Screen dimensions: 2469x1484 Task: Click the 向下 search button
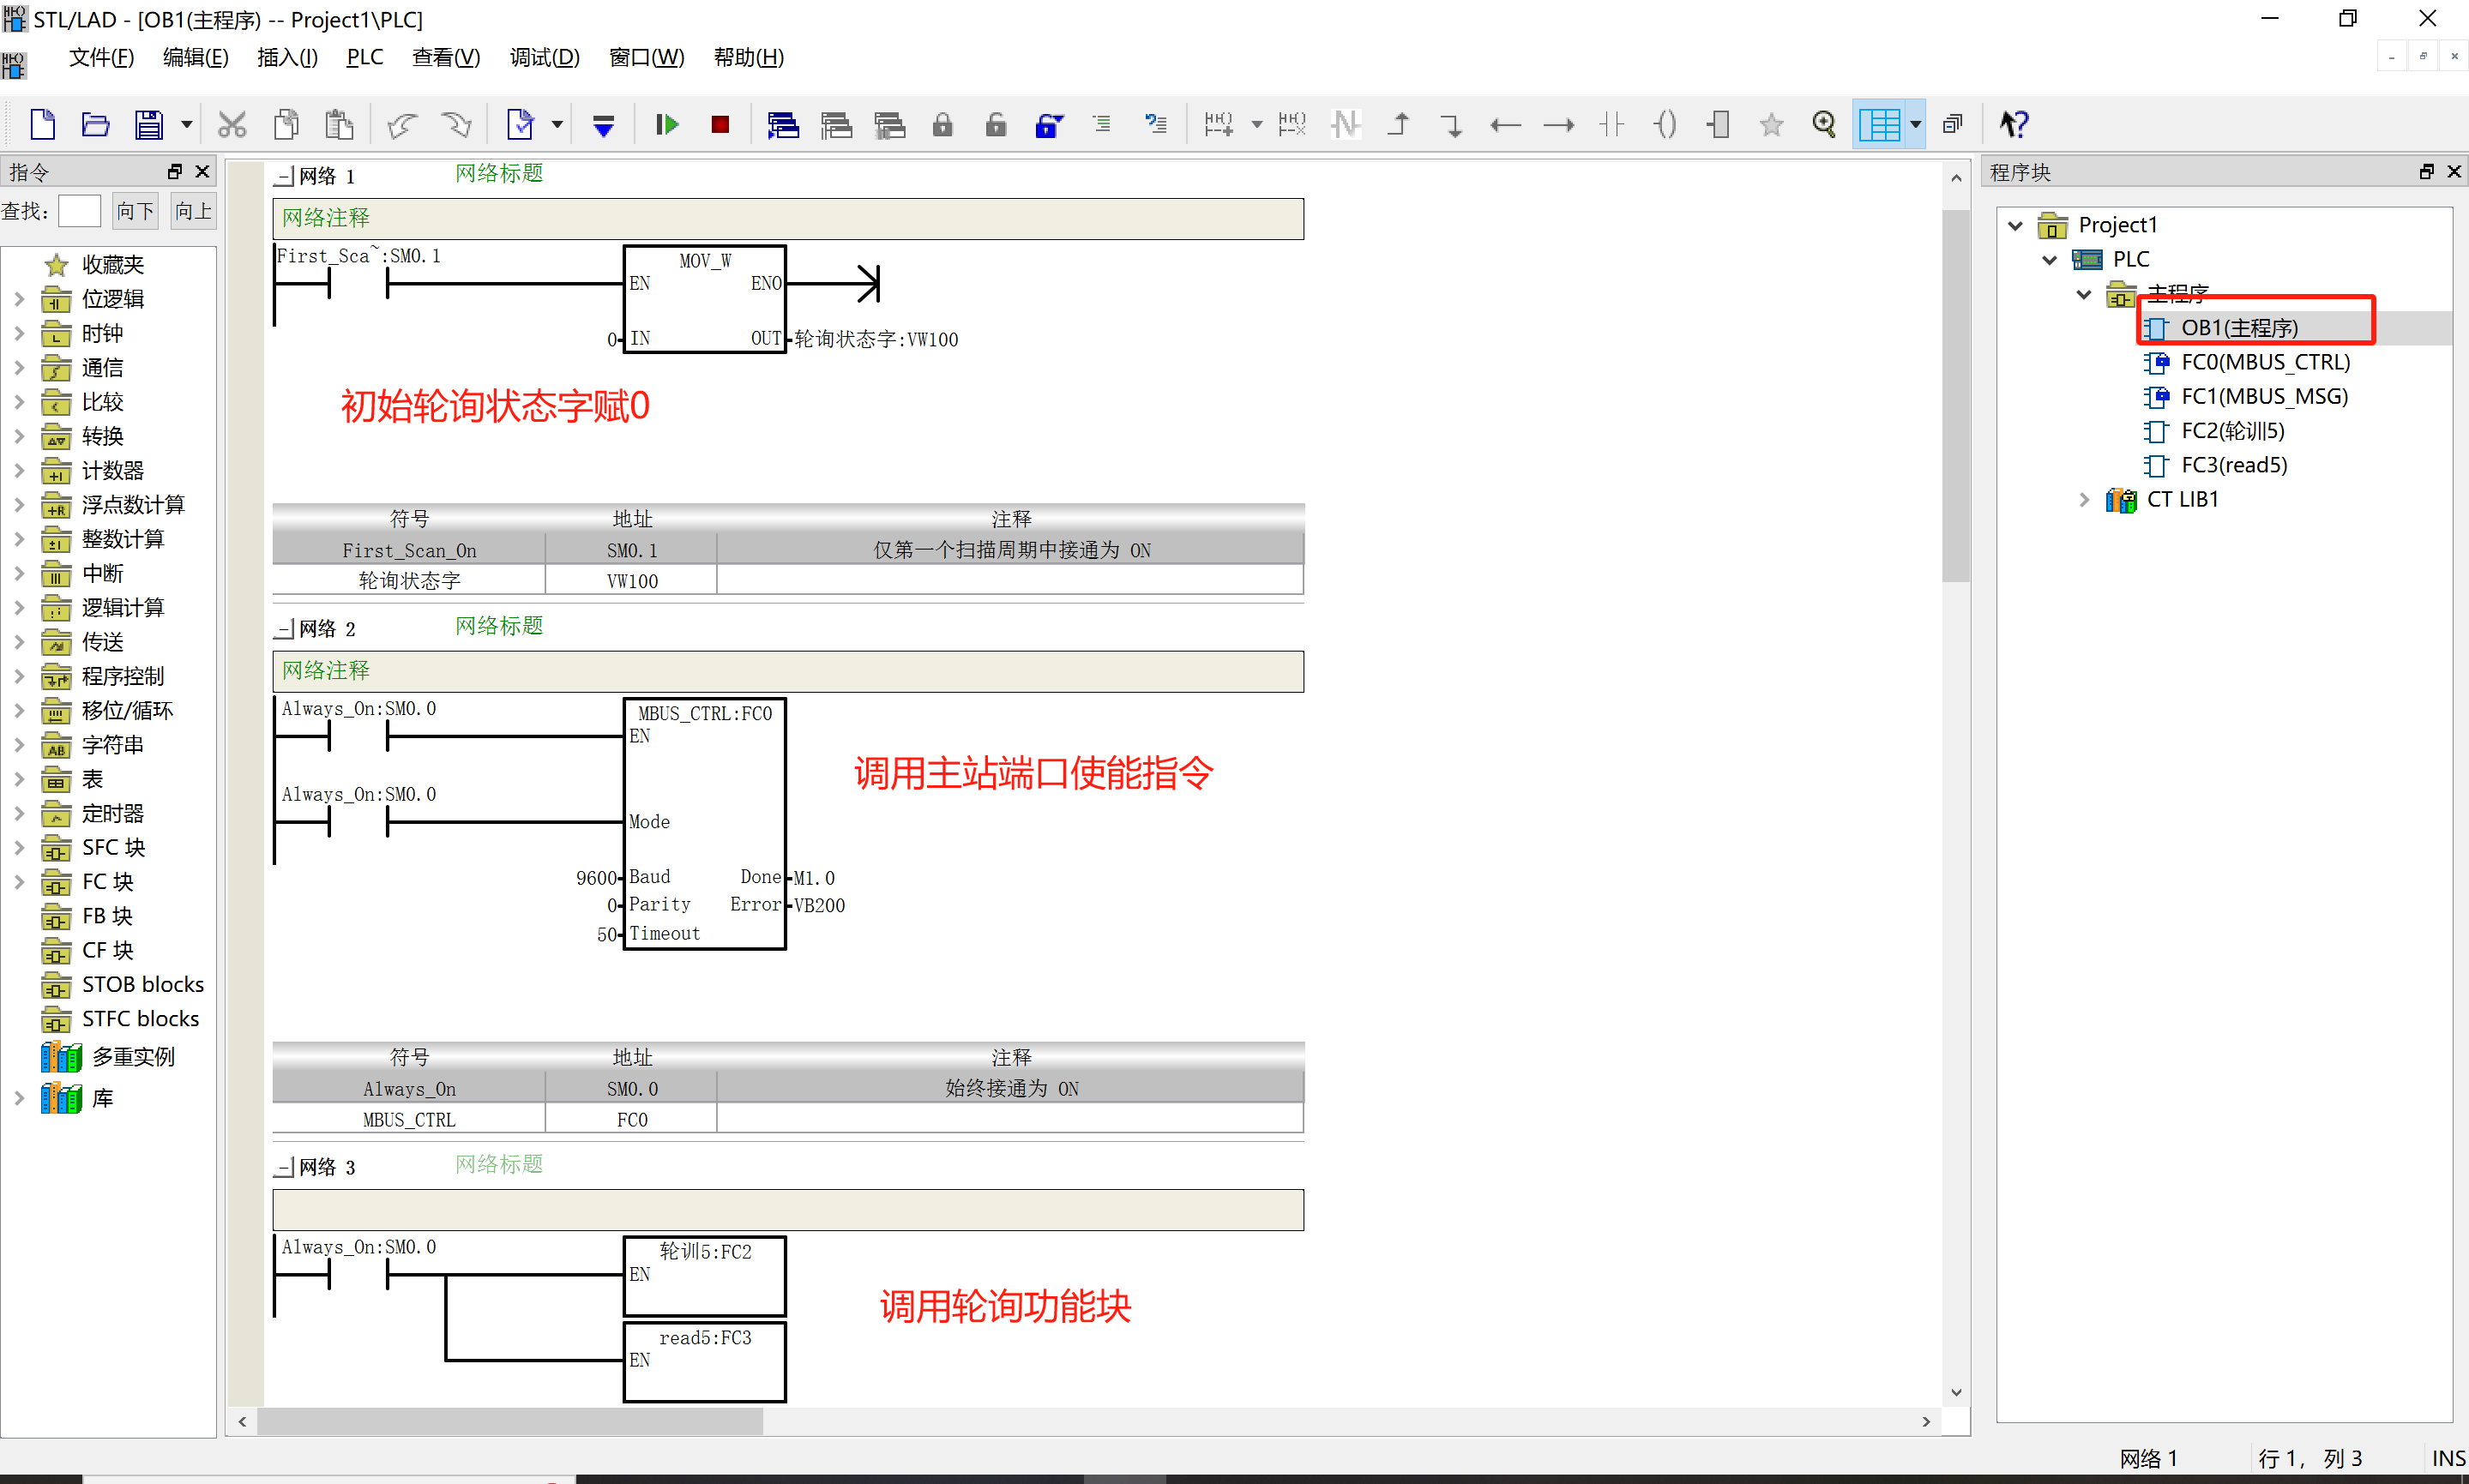(x=136, y=211)
